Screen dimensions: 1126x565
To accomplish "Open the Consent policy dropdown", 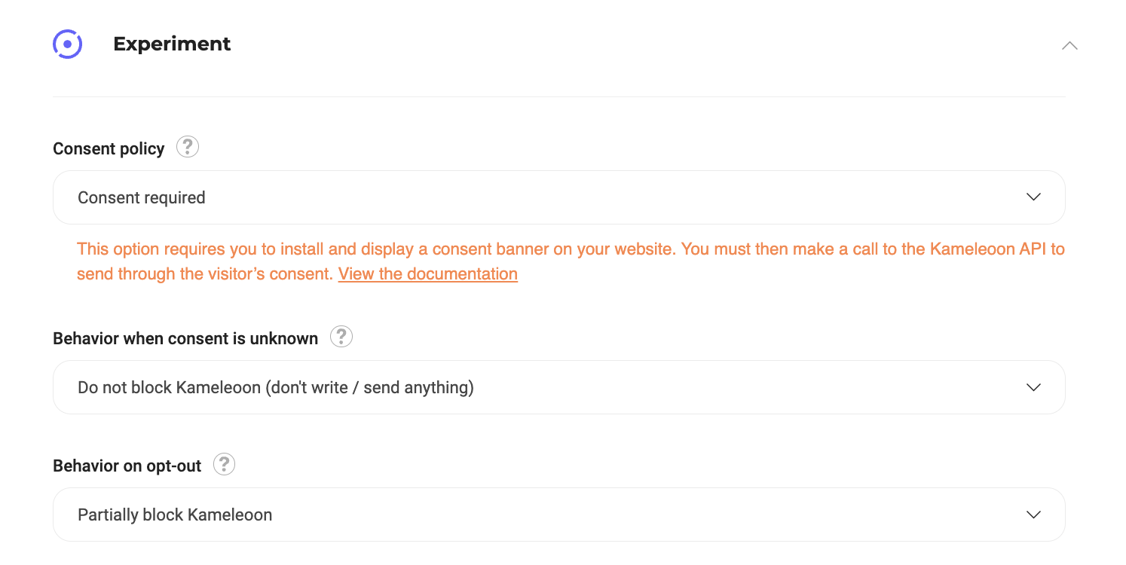I will click(x=558, y=197).
